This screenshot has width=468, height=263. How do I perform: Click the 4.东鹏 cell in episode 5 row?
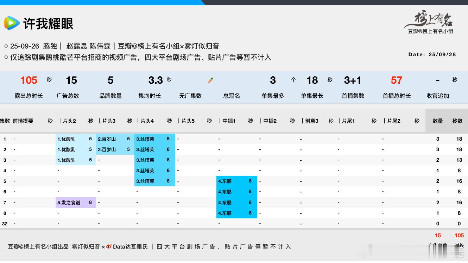tap(237, 181)
